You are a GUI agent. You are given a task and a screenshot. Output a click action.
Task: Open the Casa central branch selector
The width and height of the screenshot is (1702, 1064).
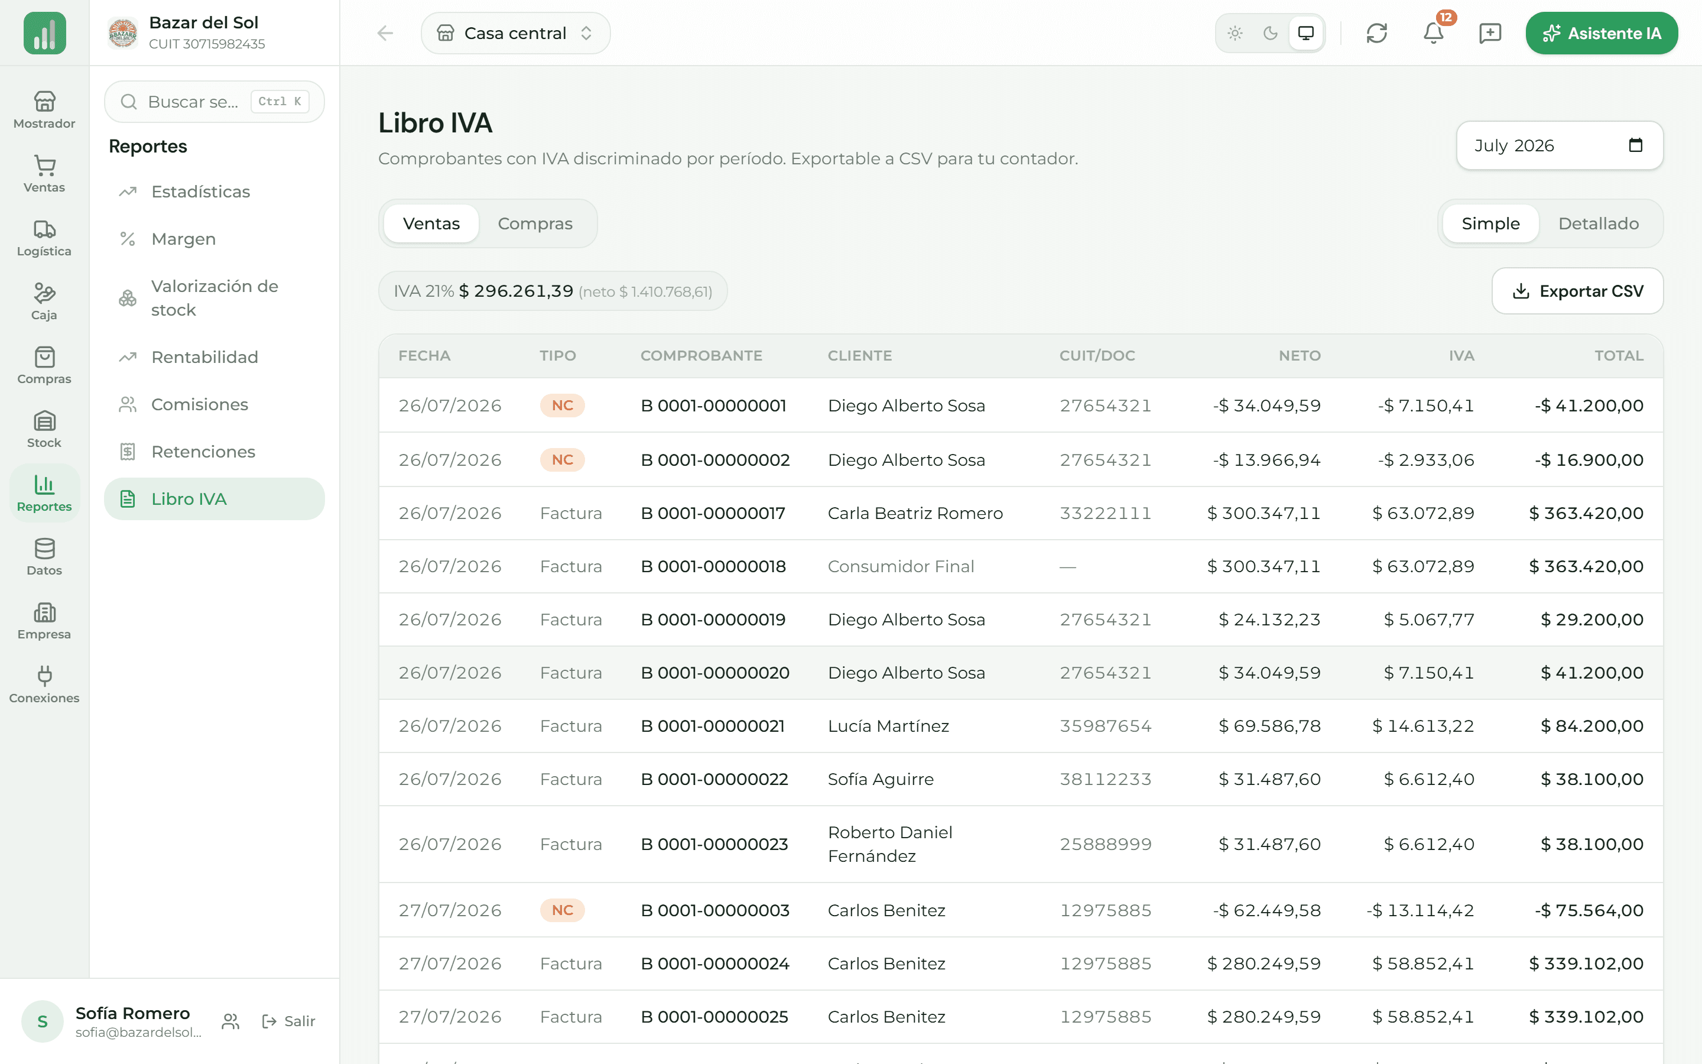point(515,33)
